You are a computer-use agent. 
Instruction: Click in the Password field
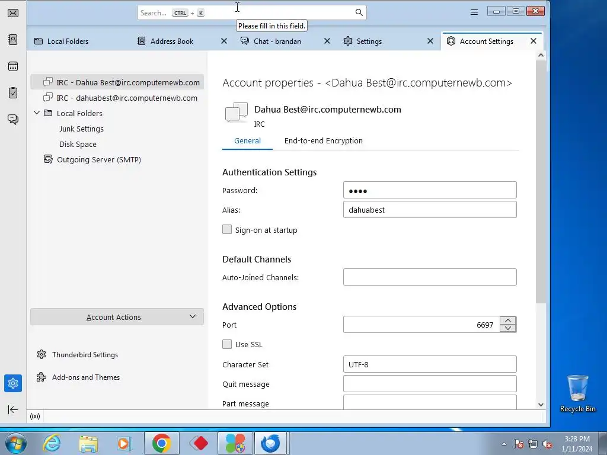coord(430,190)
